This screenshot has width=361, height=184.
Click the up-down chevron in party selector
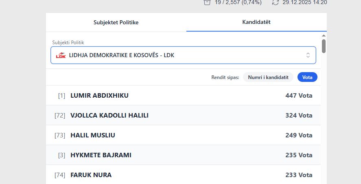308,55
